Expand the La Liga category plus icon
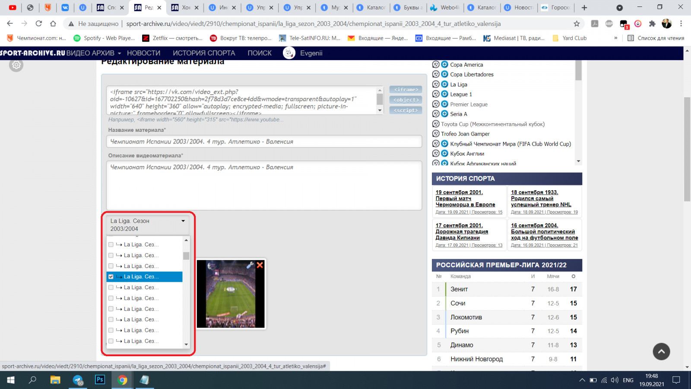The height and width of the screenshot is (389, 691). point(444,84)
